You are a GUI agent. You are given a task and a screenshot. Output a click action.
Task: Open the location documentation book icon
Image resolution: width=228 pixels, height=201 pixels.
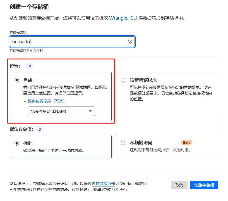(29, 66)
